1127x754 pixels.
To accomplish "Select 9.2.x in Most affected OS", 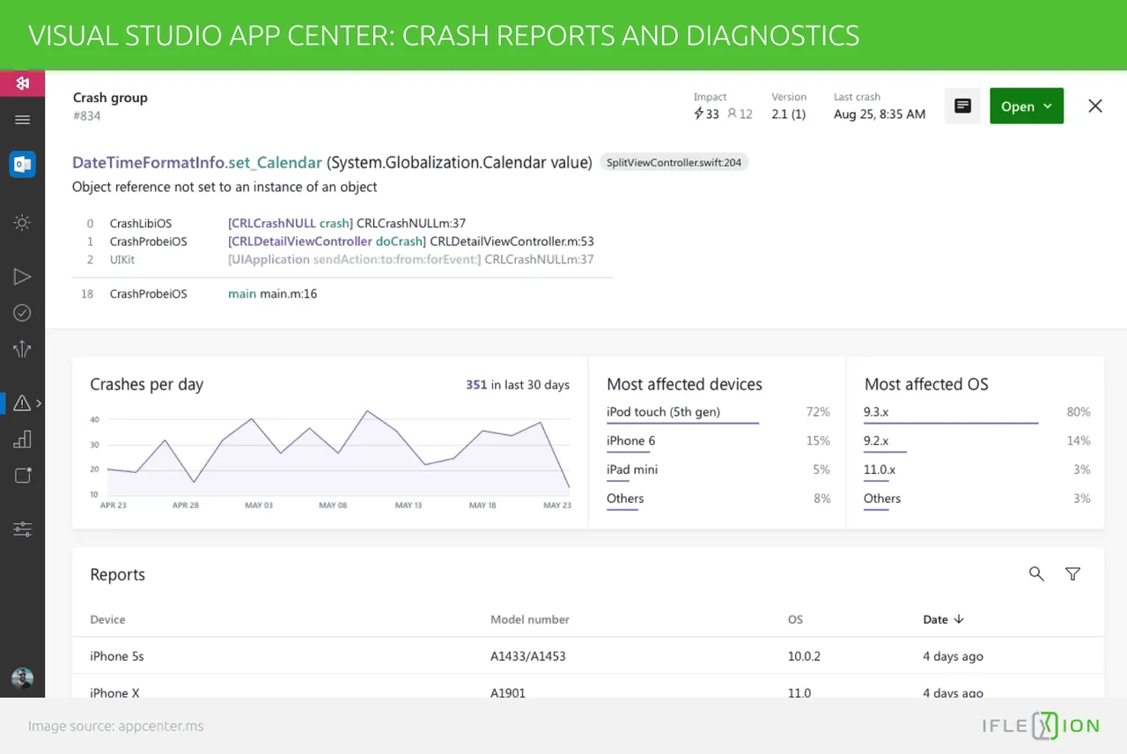I will pos(876,440).
